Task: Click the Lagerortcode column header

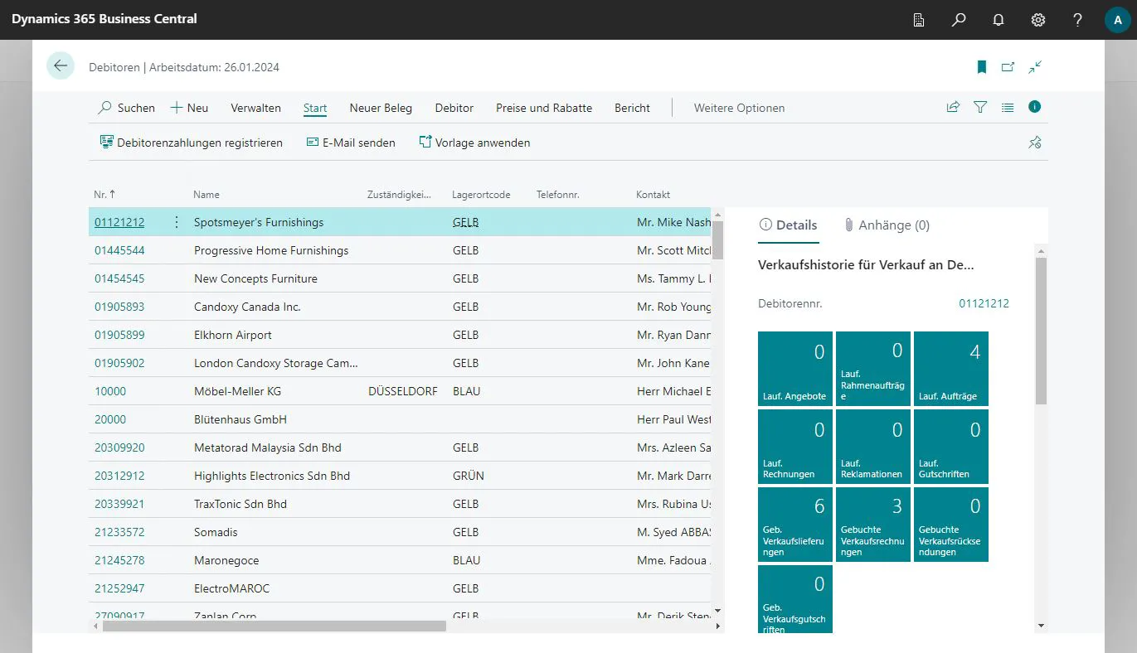Action: tap(481, 195)
